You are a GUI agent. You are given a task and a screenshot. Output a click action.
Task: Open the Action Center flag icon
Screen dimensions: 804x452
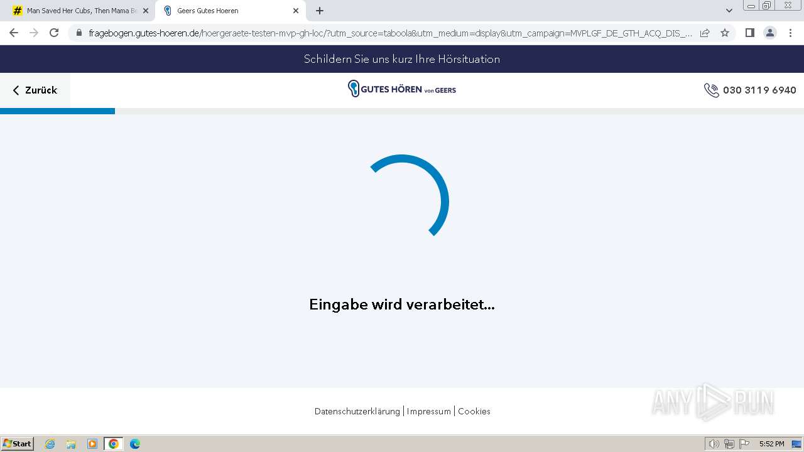(744, 444)
